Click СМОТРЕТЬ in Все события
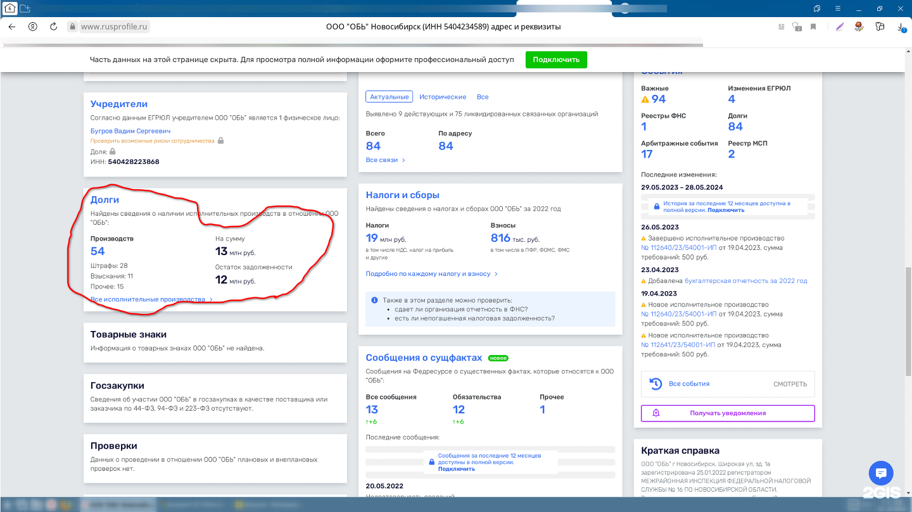Viewport: 912px width, 512px height. [790, 384]
